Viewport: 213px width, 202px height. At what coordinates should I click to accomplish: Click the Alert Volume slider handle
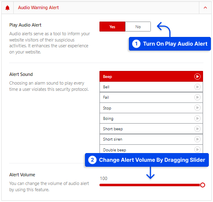tap(203, 185)
